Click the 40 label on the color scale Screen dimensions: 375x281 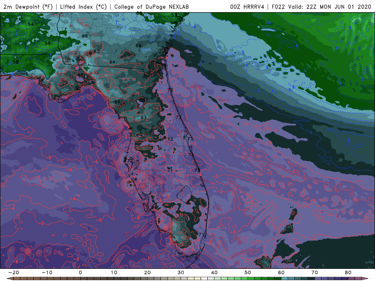pos(214,273)
